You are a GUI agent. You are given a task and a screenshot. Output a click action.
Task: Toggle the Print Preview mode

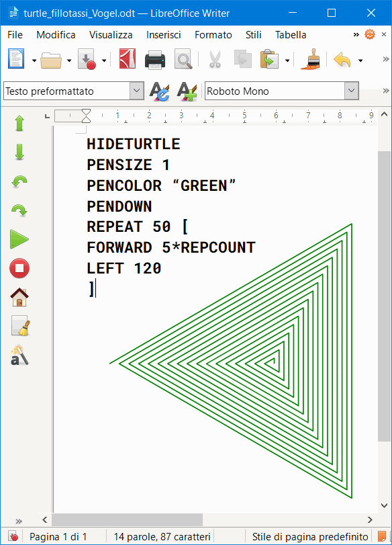183,59
